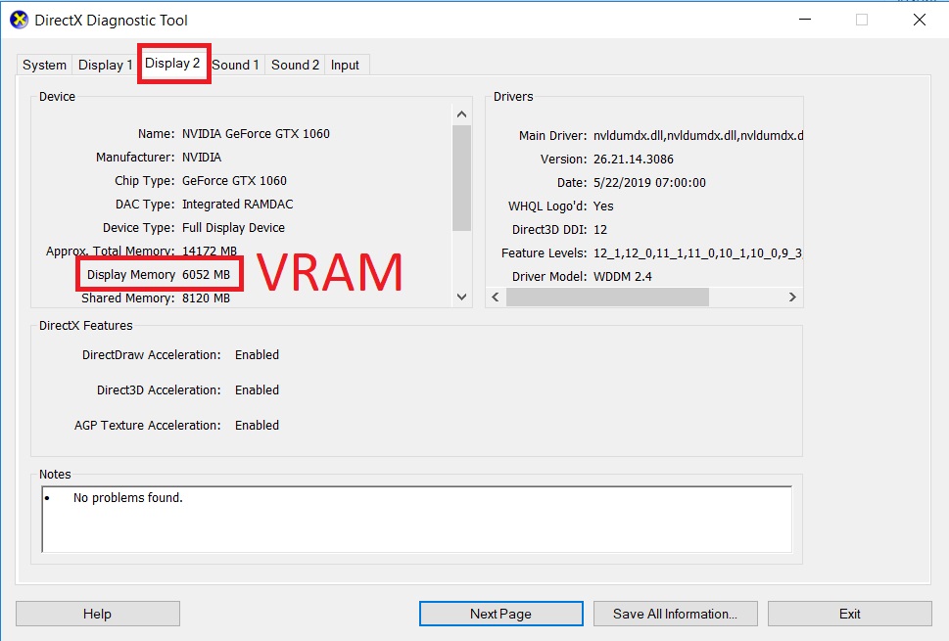Click the Device list scroll down arrow
949x641 pixels.
[462, 297]
